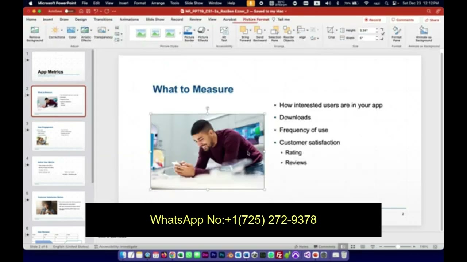This screenshot has height=262, width=467.
Task: Click the Compress Pictures icon
Action: [x=117, y=28]
